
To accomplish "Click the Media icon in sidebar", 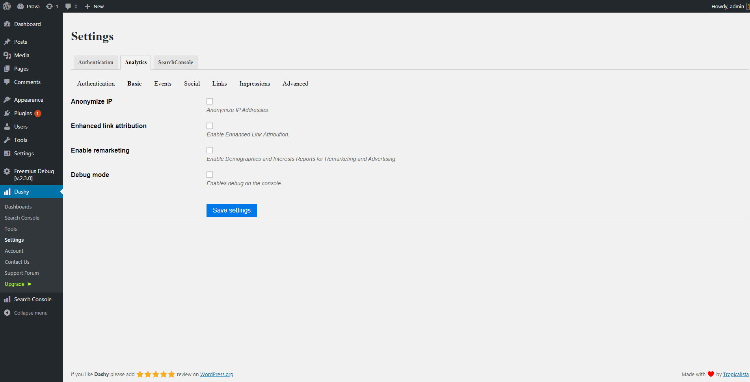I will (x=7, y=55).
